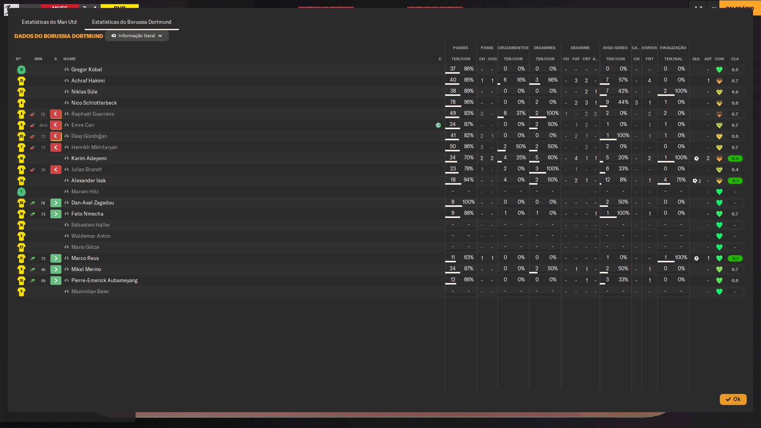This screenshot has height=428, width=761.
Task: Sort table by NOME column header
Action: [x=69, y=59]
